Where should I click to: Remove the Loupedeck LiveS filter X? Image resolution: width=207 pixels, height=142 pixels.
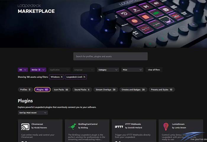[x=84, y=77]
